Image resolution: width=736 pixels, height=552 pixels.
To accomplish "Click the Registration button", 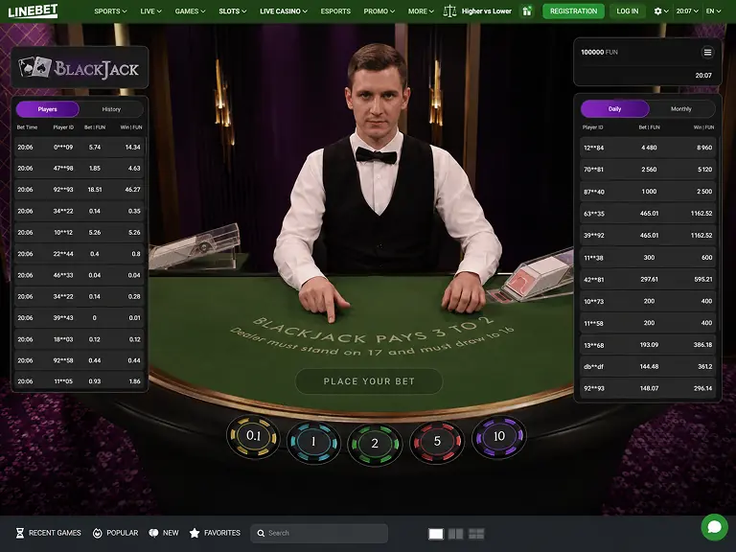I will coord(574,11).
